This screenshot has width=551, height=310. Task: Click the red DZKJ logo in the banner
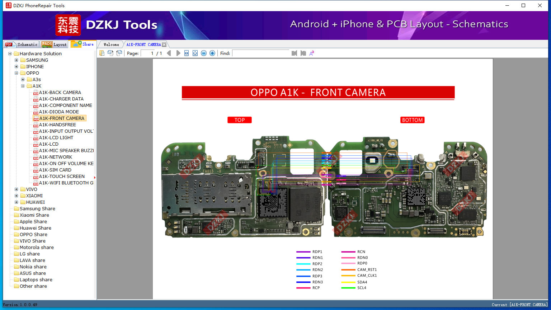coord(68,25)
